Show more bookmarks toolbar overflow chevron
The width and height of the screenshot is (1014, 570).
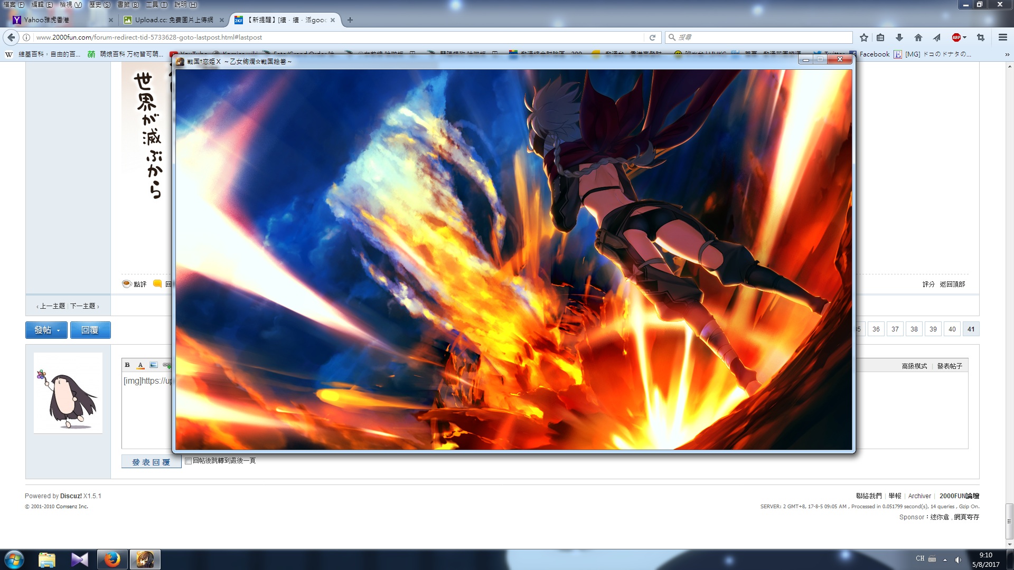1007,54
